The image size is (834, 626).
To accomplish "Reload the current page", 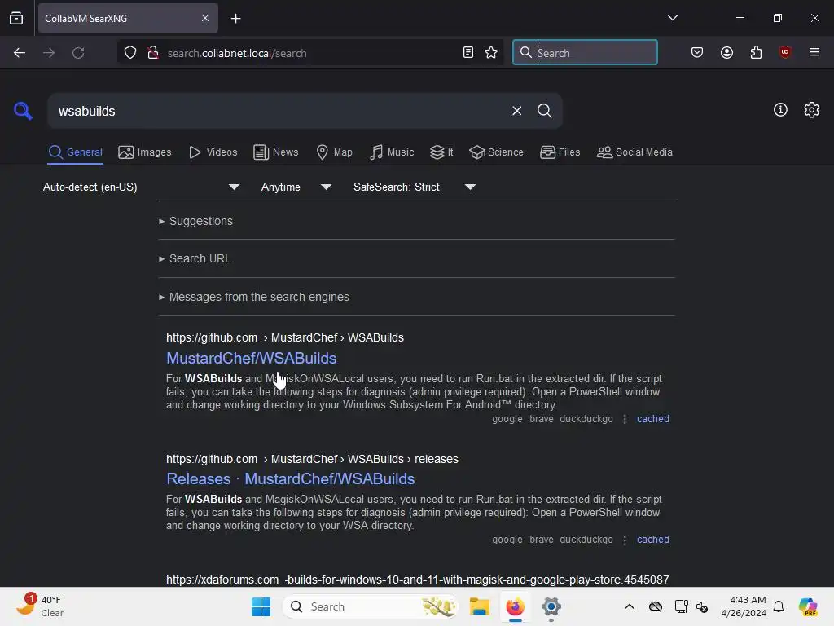I will point(78,53).
